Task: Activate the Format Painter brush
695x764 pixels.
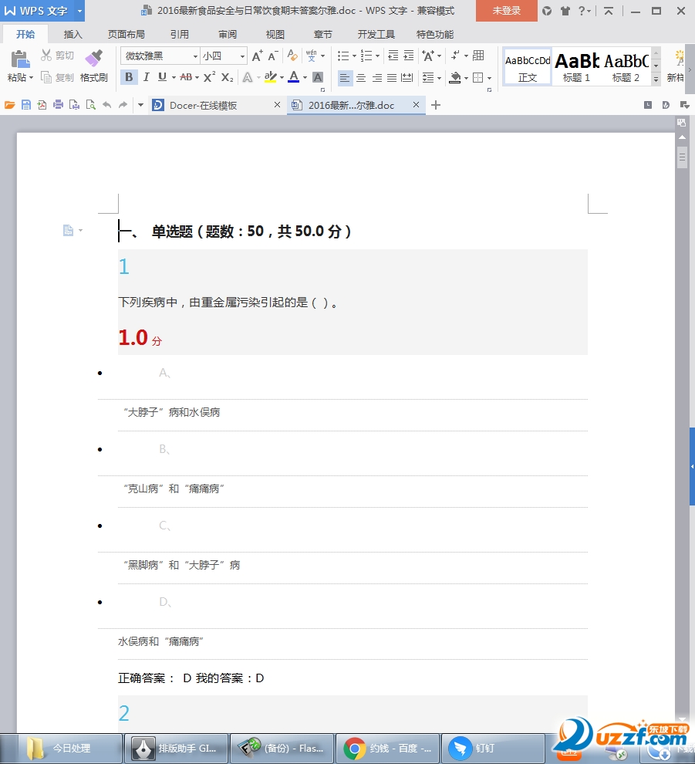Action: click(93, 59)
